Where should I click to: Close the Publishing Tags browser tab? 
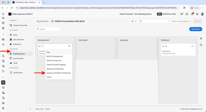[39, 2]
